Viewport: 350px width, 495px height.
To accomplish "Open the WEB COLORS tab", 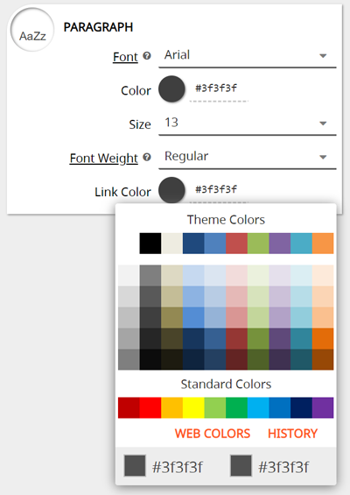I will point(213,434).
